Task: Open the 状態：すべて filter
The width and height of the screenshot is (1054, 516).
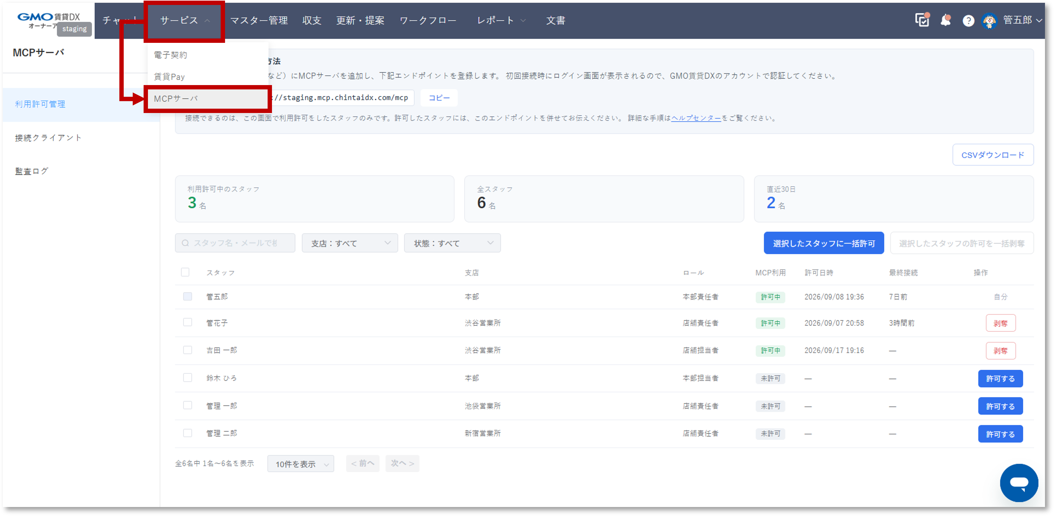Action: coord(453,243)
